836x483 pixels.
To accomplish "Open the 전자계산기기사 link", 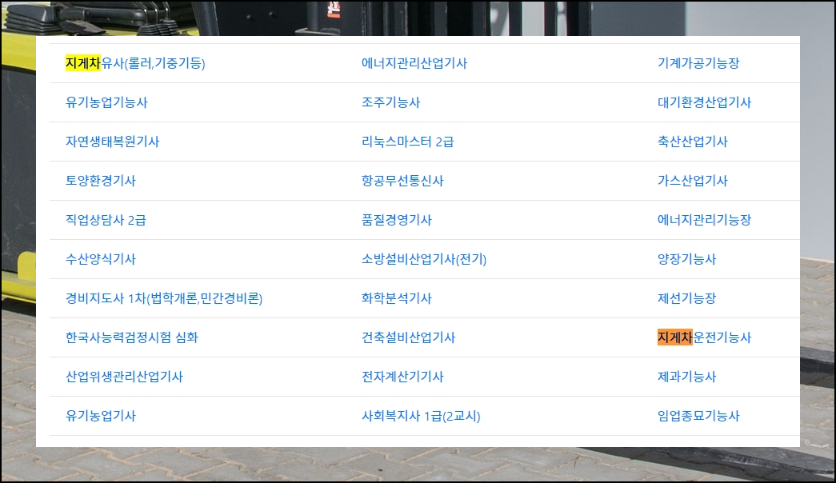I will click(x=402, y=377).
